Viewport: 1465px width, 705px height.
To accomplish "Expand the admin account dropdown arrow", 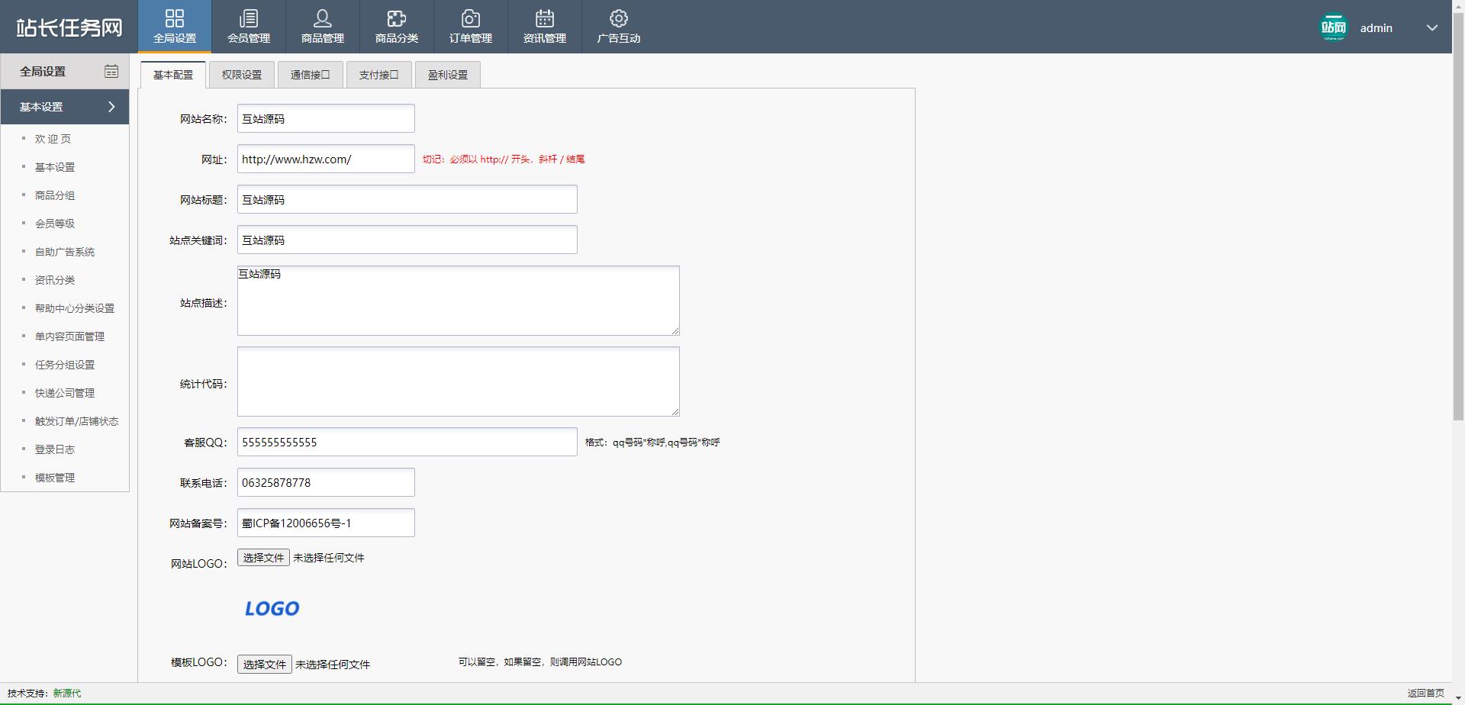I will (1432, 27).
